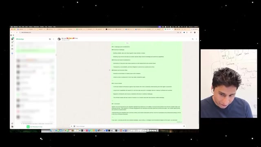The height and width of the screenshot is (147, 261).
Task: Open the History menu in the menu bar
Action: pyautogui.click(x=31, y=27)
